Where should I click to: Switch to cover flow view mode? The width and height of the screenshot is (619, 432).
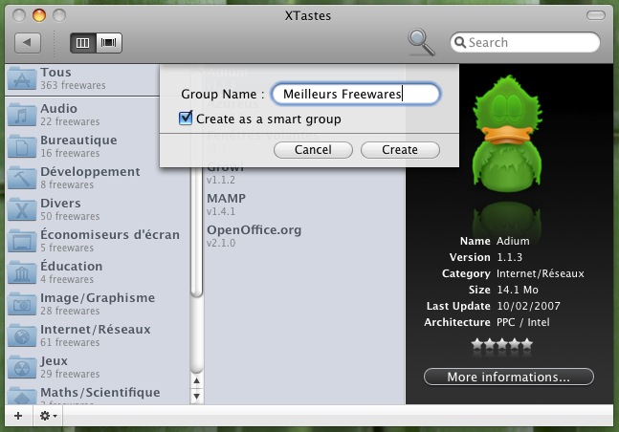[x=109, y=43]
